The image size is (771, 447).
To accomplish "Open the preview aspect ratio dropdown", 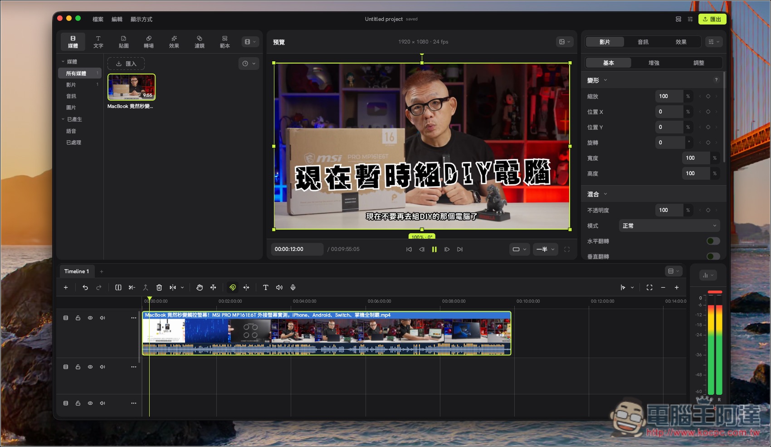I will click(519, 249).
